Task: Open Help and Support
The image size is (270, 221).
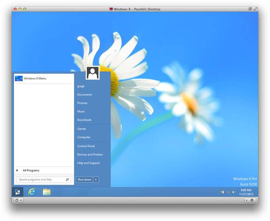Action: pyautogui.click(x=88, y=163)
